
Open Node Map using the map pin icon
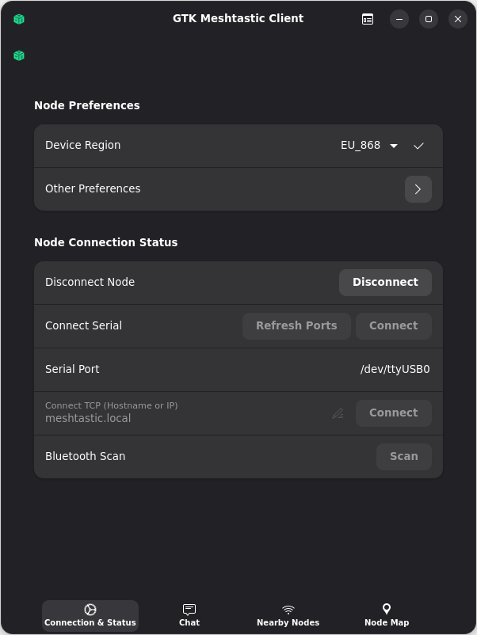click(x=386, y=610)
